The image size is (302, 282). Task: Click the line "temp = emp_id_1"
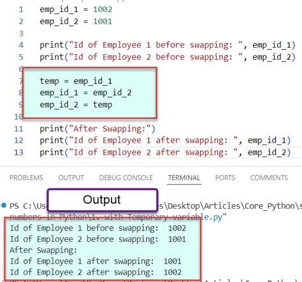coord(76,81)
